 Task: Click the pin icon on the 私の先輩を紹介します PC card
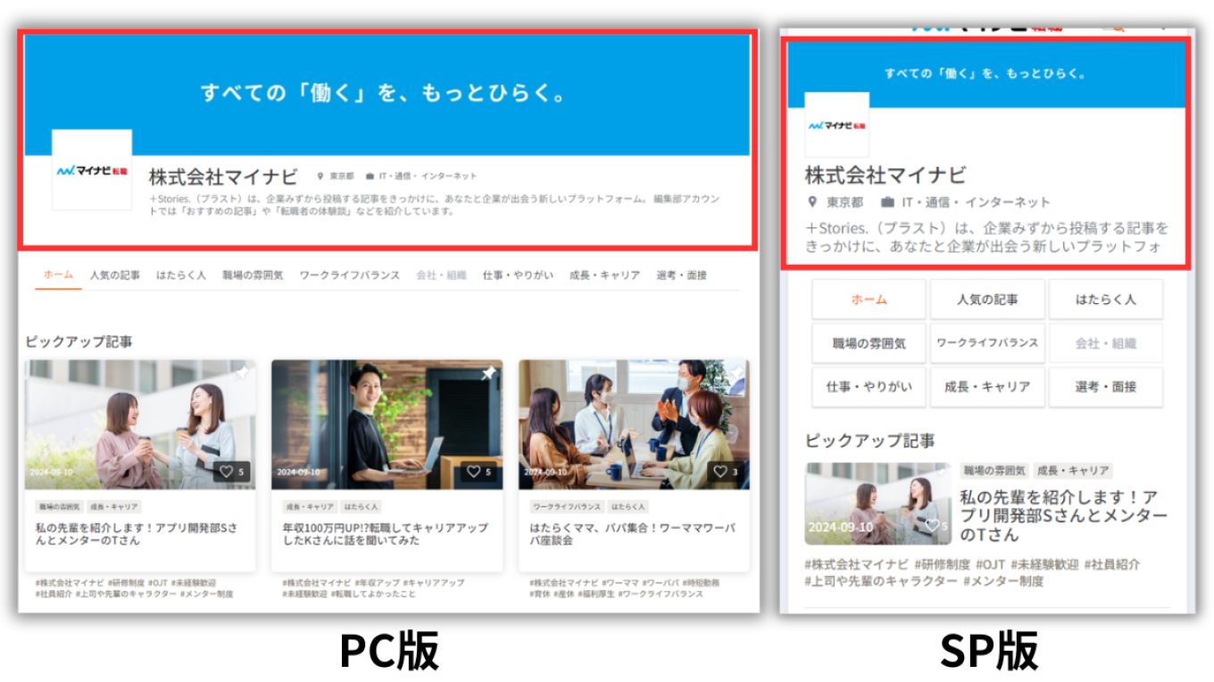point(241,374)
